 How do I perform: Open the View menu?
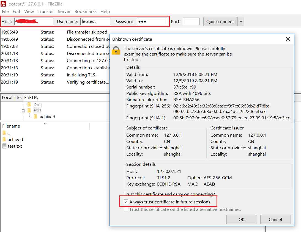[29, 12]
